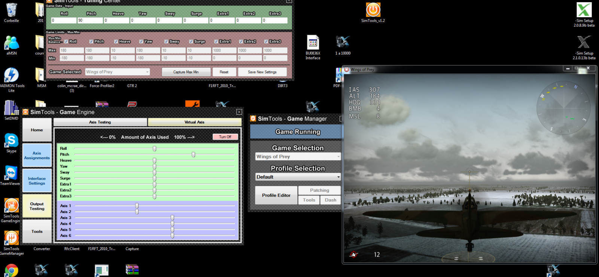Select the SimTools_v1.2 desktop icon
The height and width of the screenshot is (277, 599).
373,10
